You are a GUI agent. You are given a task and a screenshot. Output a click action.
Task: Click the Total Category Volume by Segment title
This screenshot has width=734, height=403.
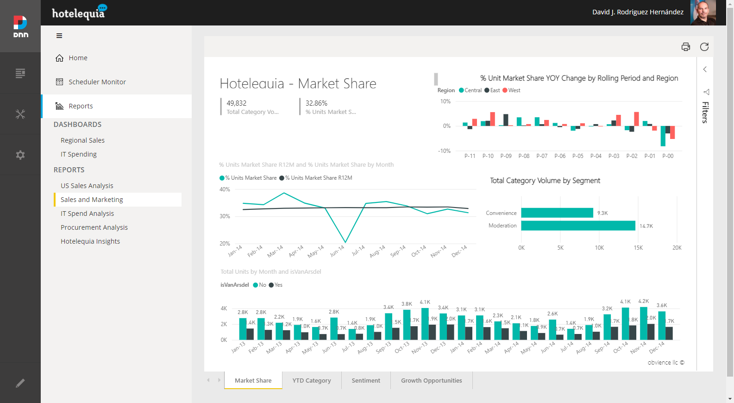click(545, 181)
